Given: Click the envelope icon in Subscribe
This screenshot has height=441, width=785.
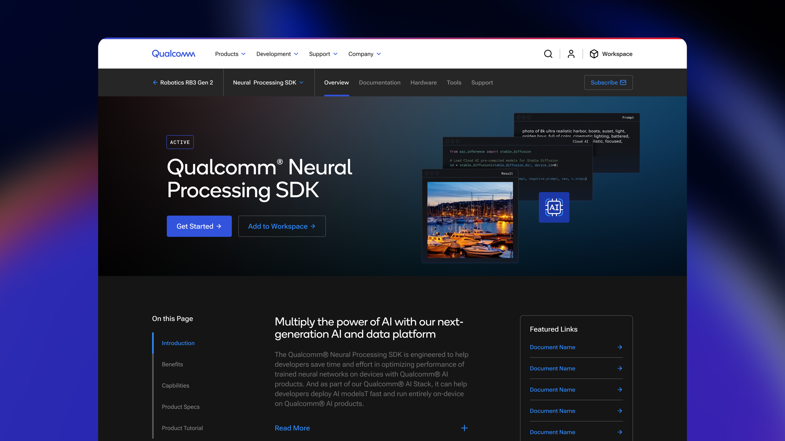Looking at the screenshot, I should 623,82.
